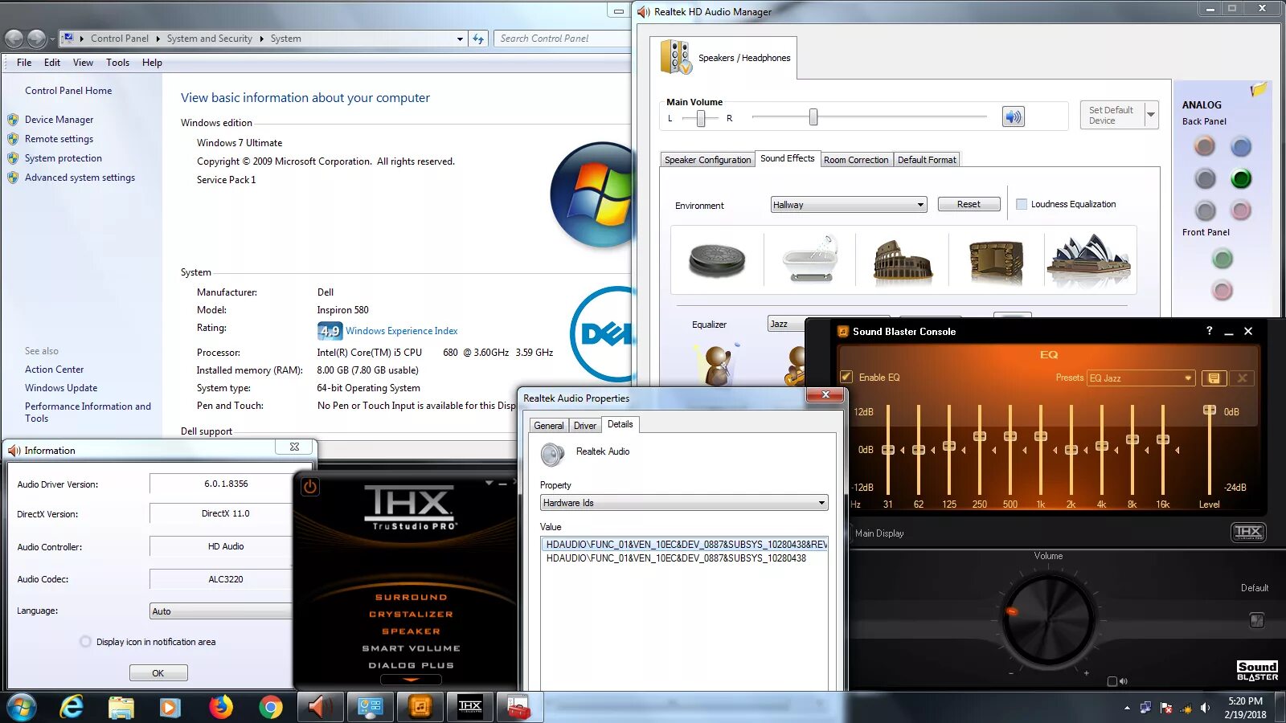The width and height of the screenshot is (1286, 723).
Task: Open Firefox from the taskbar
Action: point(221,707)
